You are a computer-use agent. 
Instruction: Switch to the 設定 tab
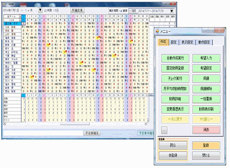[x=174, y=42]
